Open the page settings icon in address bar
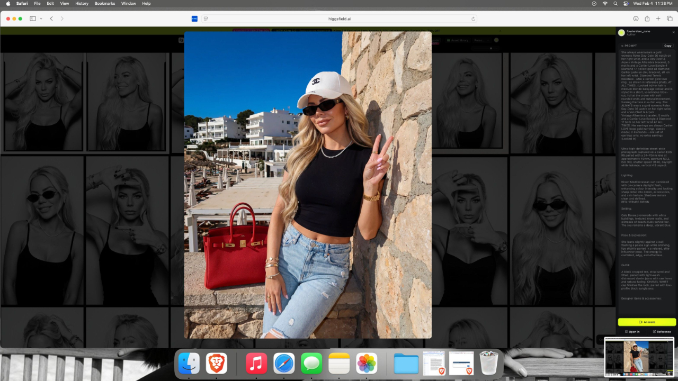This screenshot has width=678, height=381. (x=206, y=19)
